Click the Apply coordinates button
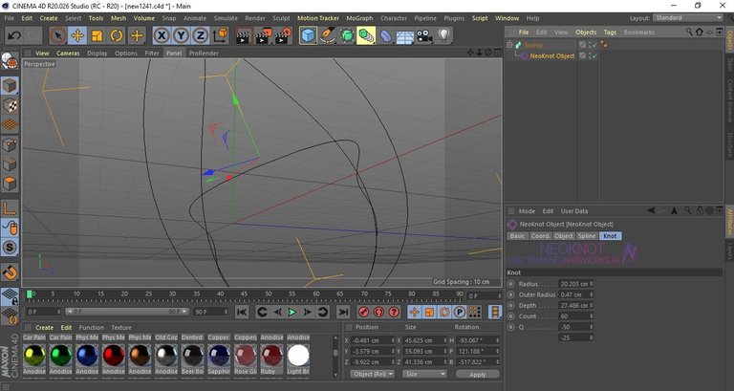This screenshot has height=391, width=734. click(x=478, y=374)
